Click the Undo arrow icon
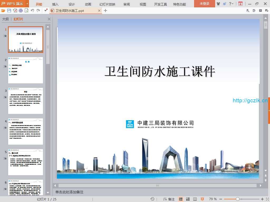The width and height of the screenshot is (270, 202). click(32, 11)
